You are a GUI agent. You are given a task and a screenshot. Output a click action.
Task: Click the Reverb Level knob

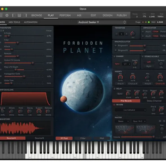click(x=161, y=110)
